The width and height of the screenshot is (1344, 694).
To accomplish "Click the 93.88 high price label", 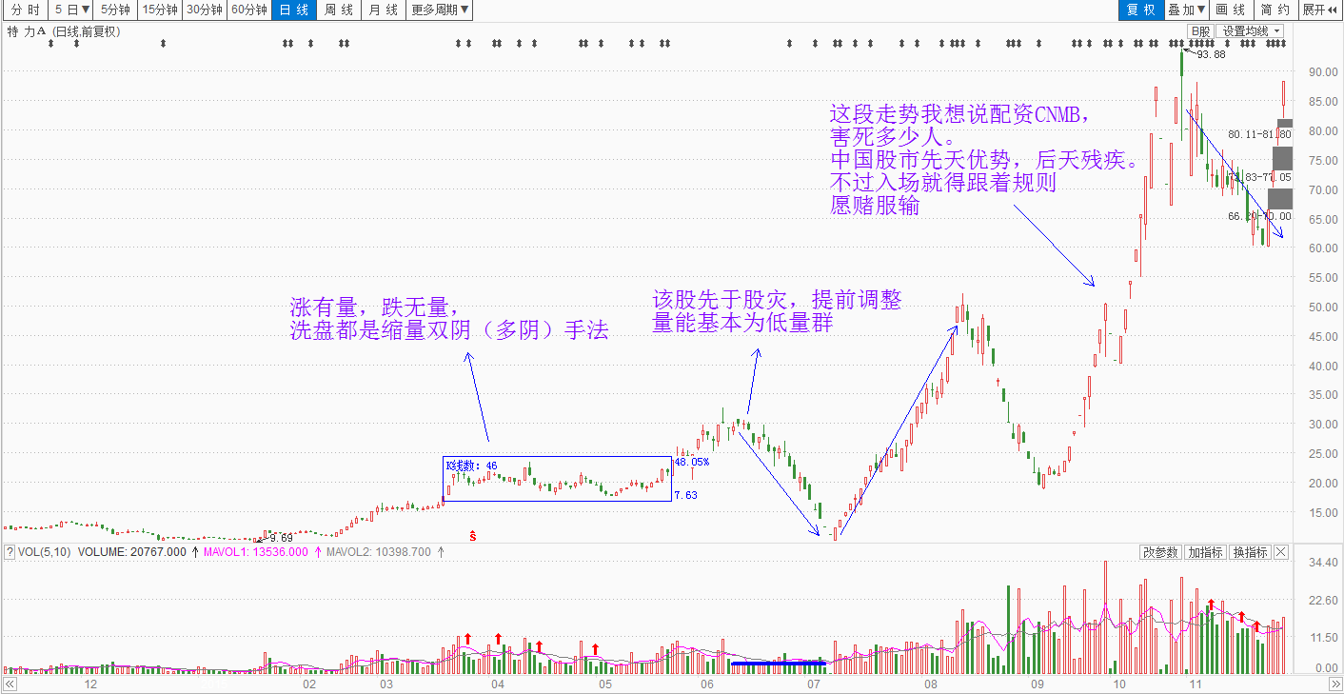I will click(x=1211, y=54).
